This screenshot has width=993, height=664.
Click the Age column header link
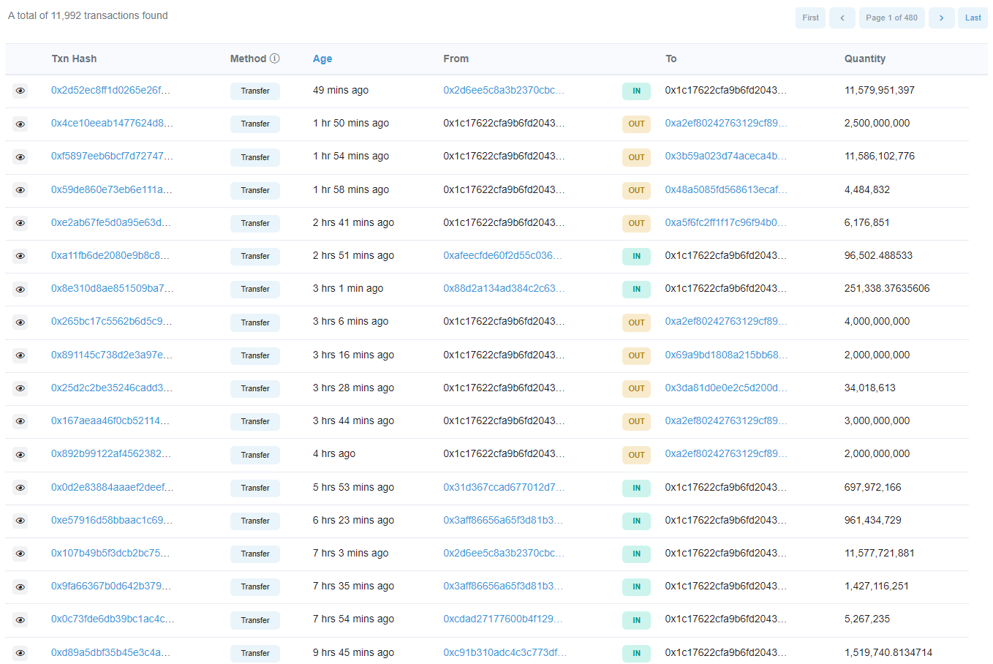(322, 59)
